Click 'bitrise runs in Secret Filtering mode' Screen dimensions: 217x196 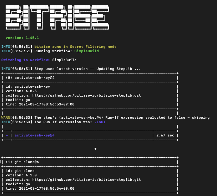click(x=75, y=47)
